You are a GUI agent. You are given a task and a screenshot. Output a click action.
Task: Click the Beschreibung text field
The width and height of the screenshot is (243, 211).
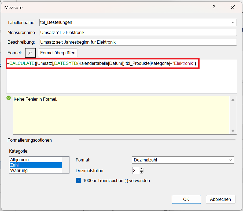138,42
